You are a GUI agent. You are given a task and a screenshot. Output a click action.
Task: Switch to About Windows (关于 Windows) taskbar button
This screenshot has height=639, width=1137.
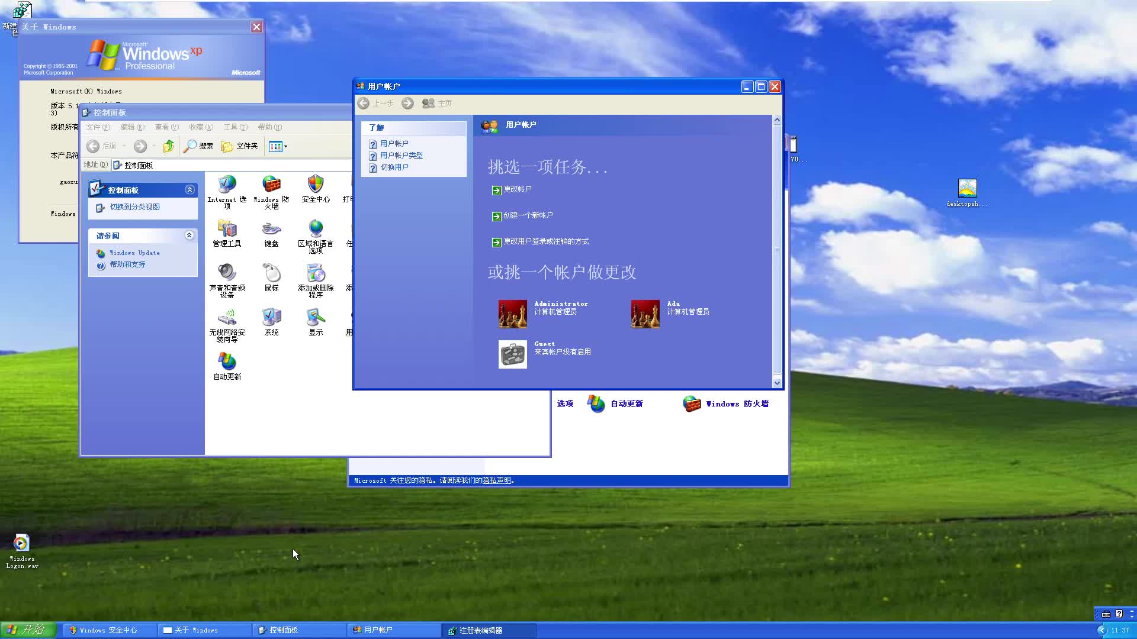[204, 630]
